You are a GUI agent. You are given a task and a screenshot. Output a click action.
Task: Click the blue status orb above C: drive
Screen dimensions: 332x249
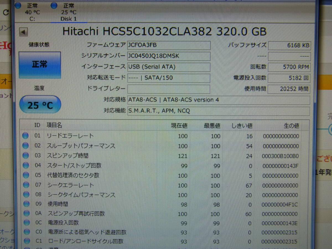coord(18,5)
